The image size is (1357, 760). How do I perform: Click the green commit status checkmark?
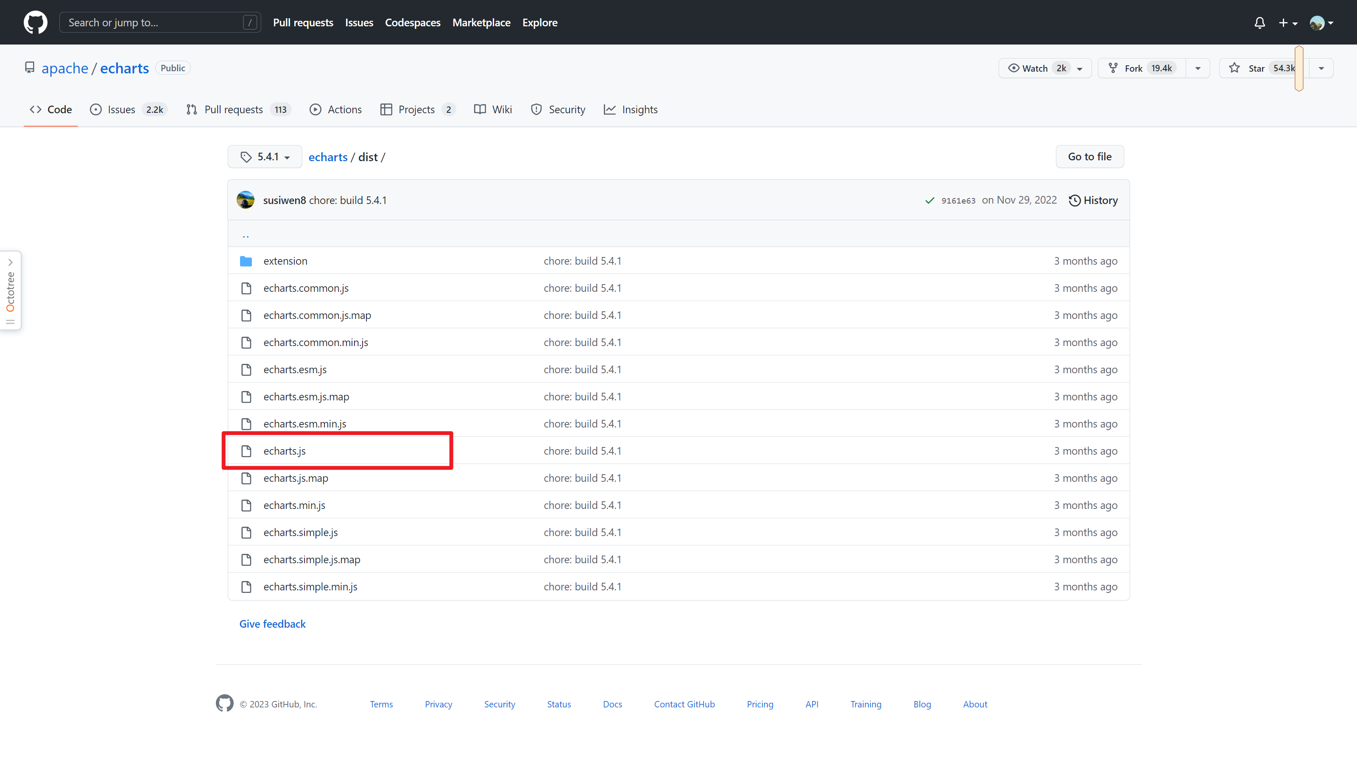930,200
